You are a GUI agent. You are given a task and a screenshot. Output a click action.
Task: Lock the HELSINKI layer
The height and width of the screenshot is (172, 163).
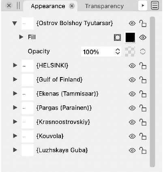click(143, 66)
